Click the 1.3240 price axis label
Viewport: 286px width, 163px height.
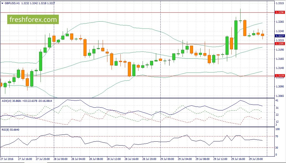coord(279,31)
